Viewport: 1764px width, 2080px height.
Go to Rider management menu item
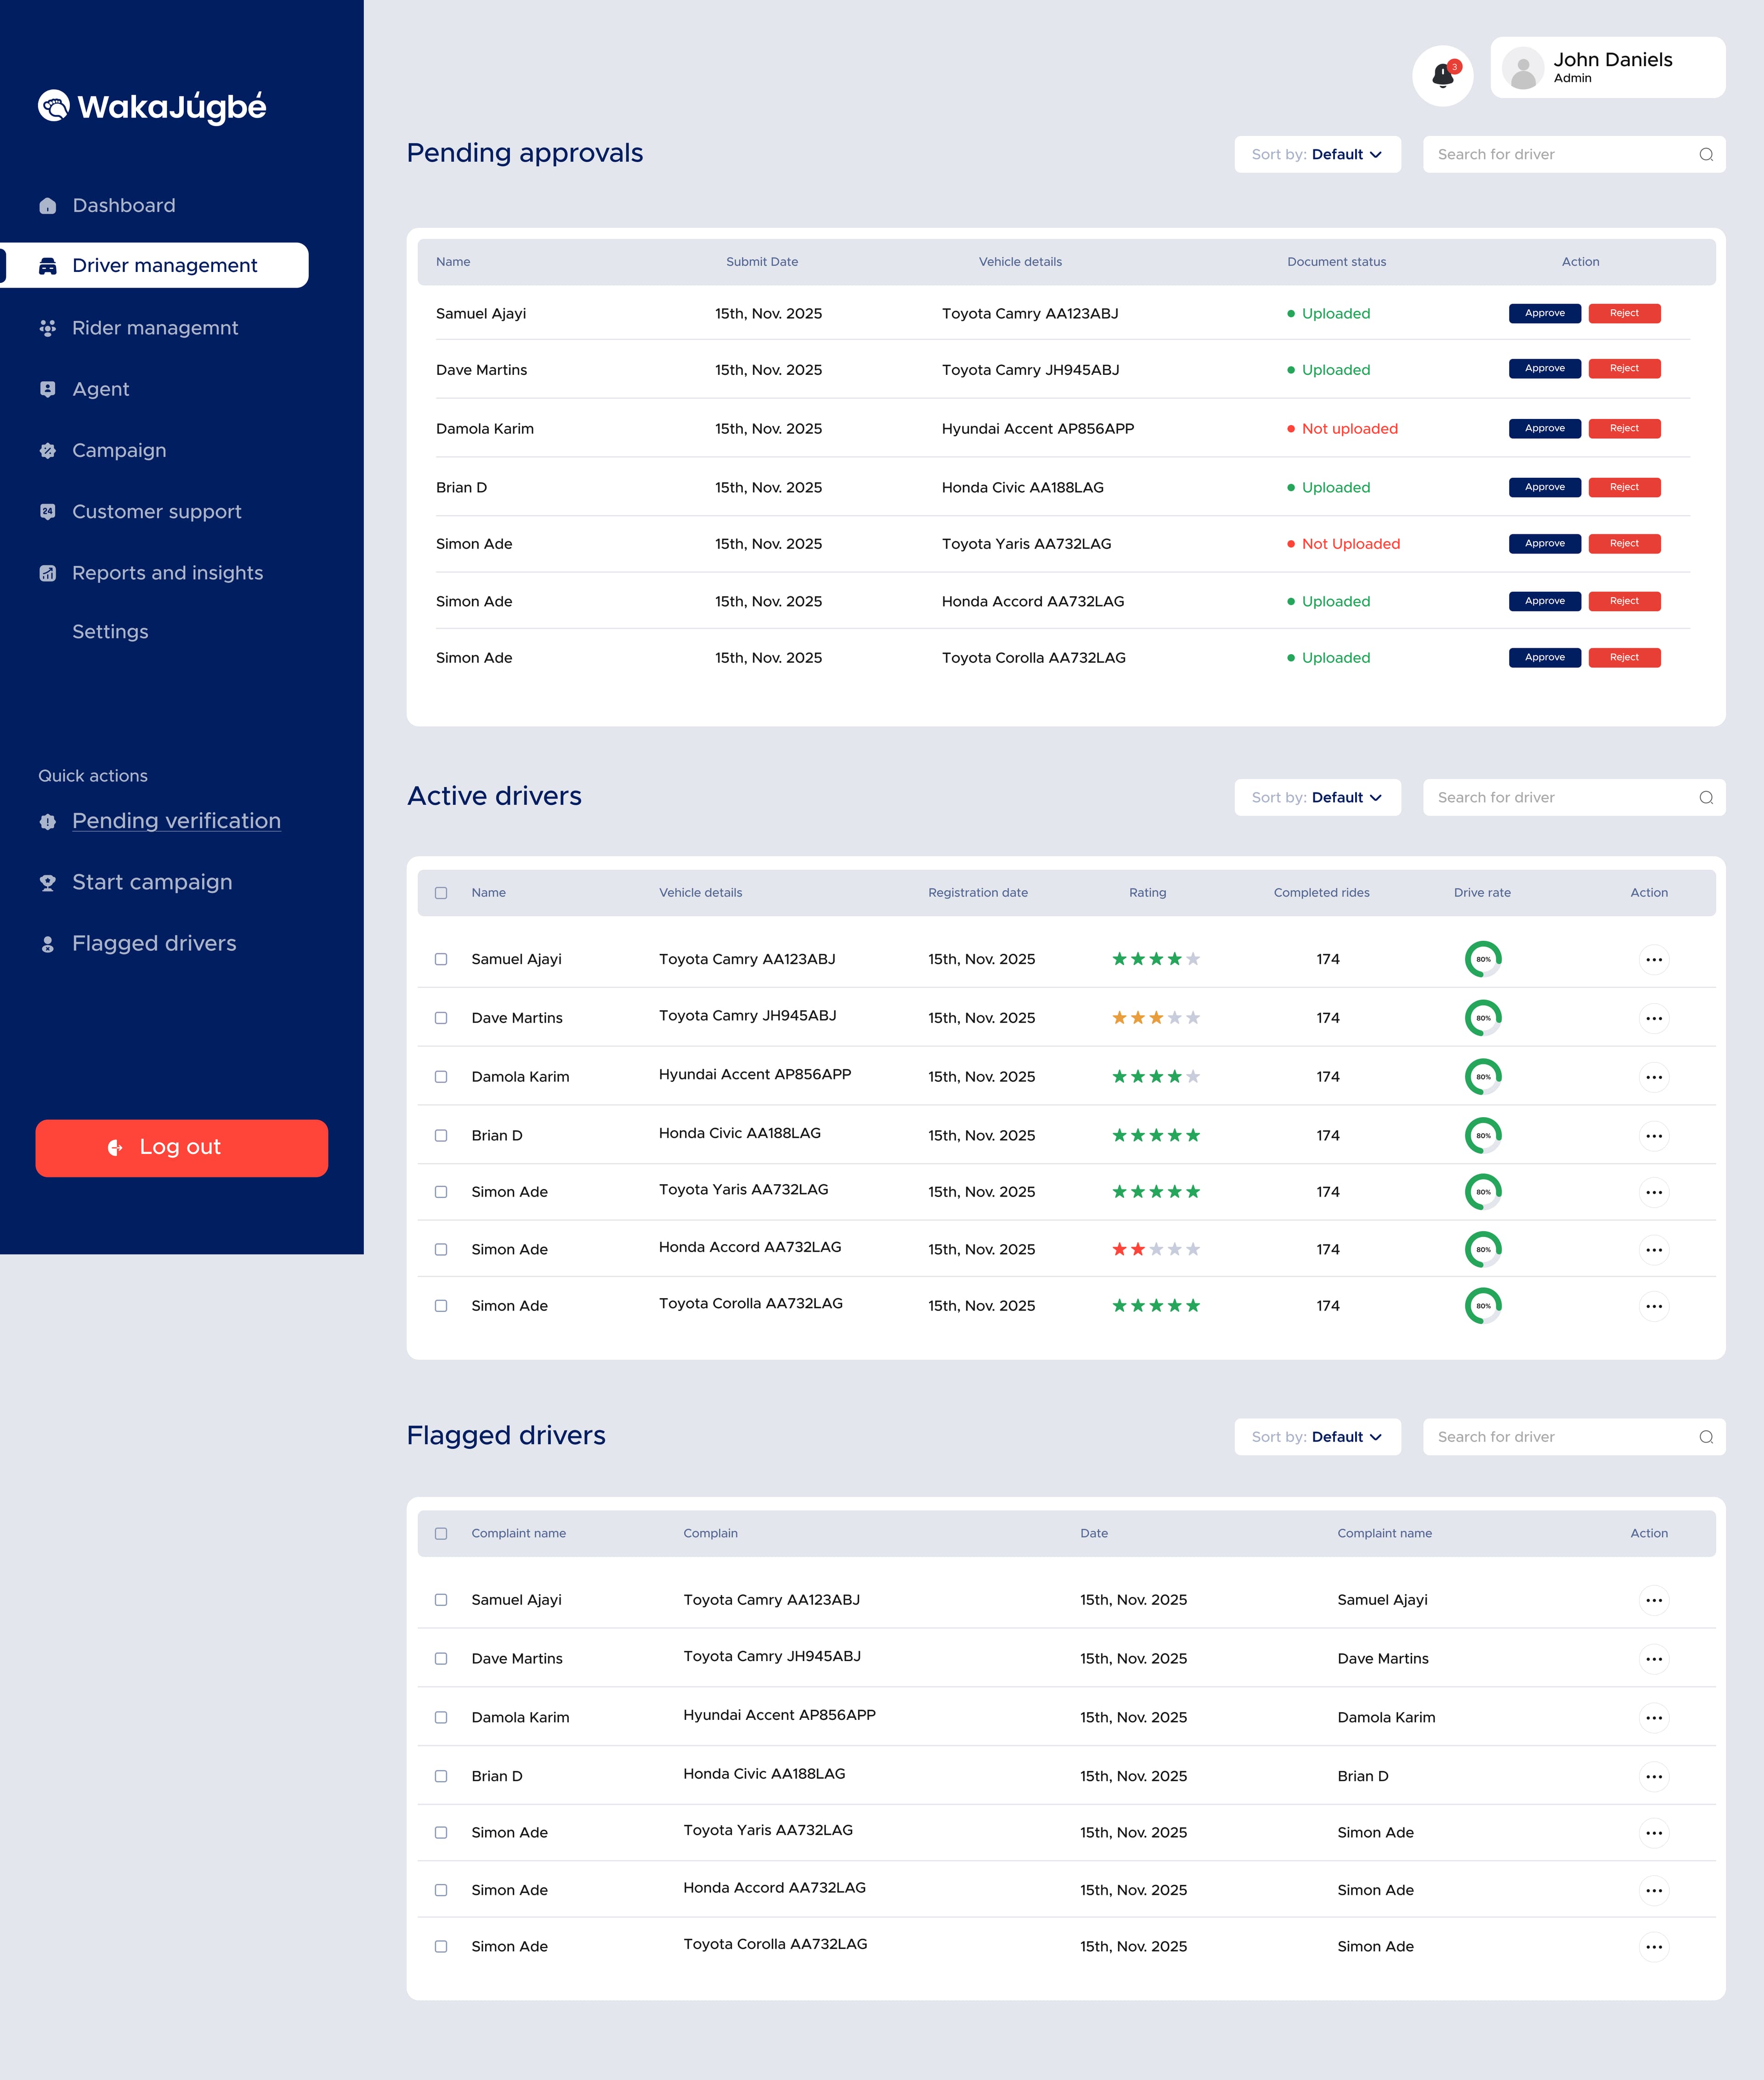tap(155, 328)
